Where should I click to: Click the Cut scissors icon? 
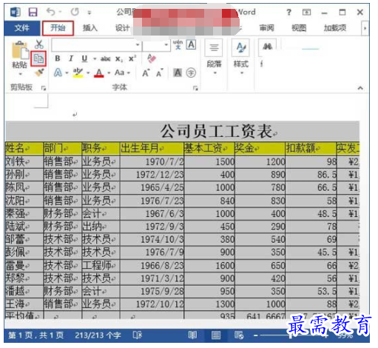coord(39,44)
